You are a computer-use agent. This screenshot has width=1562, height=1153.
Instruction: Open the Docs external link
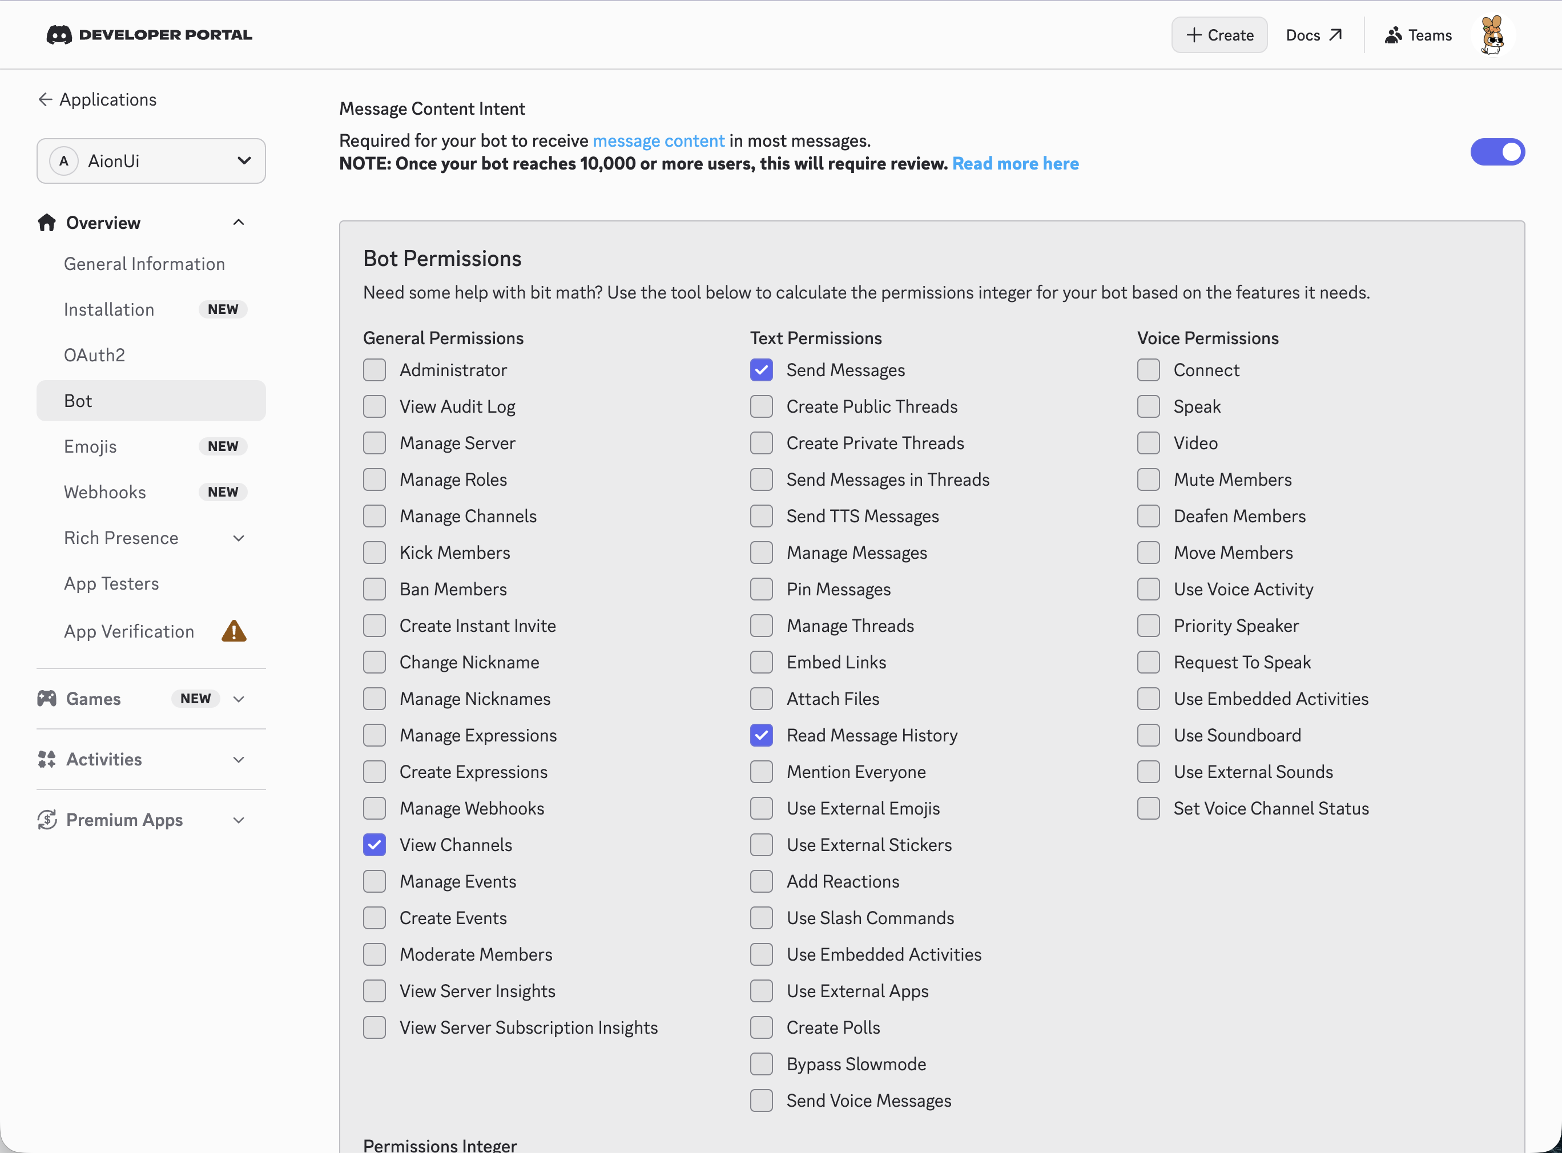(x=1314, y=35)
